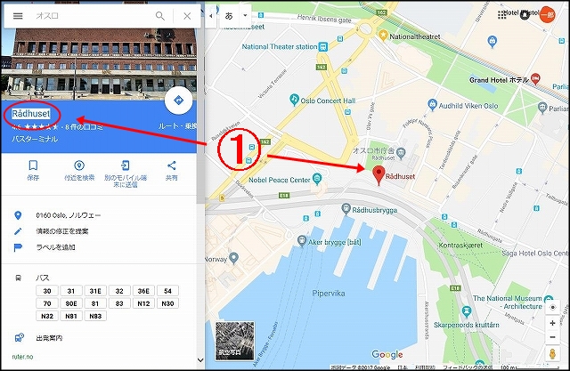The image size is (570, 371).
Task: Clear the search with X icon
Action: 187,16
